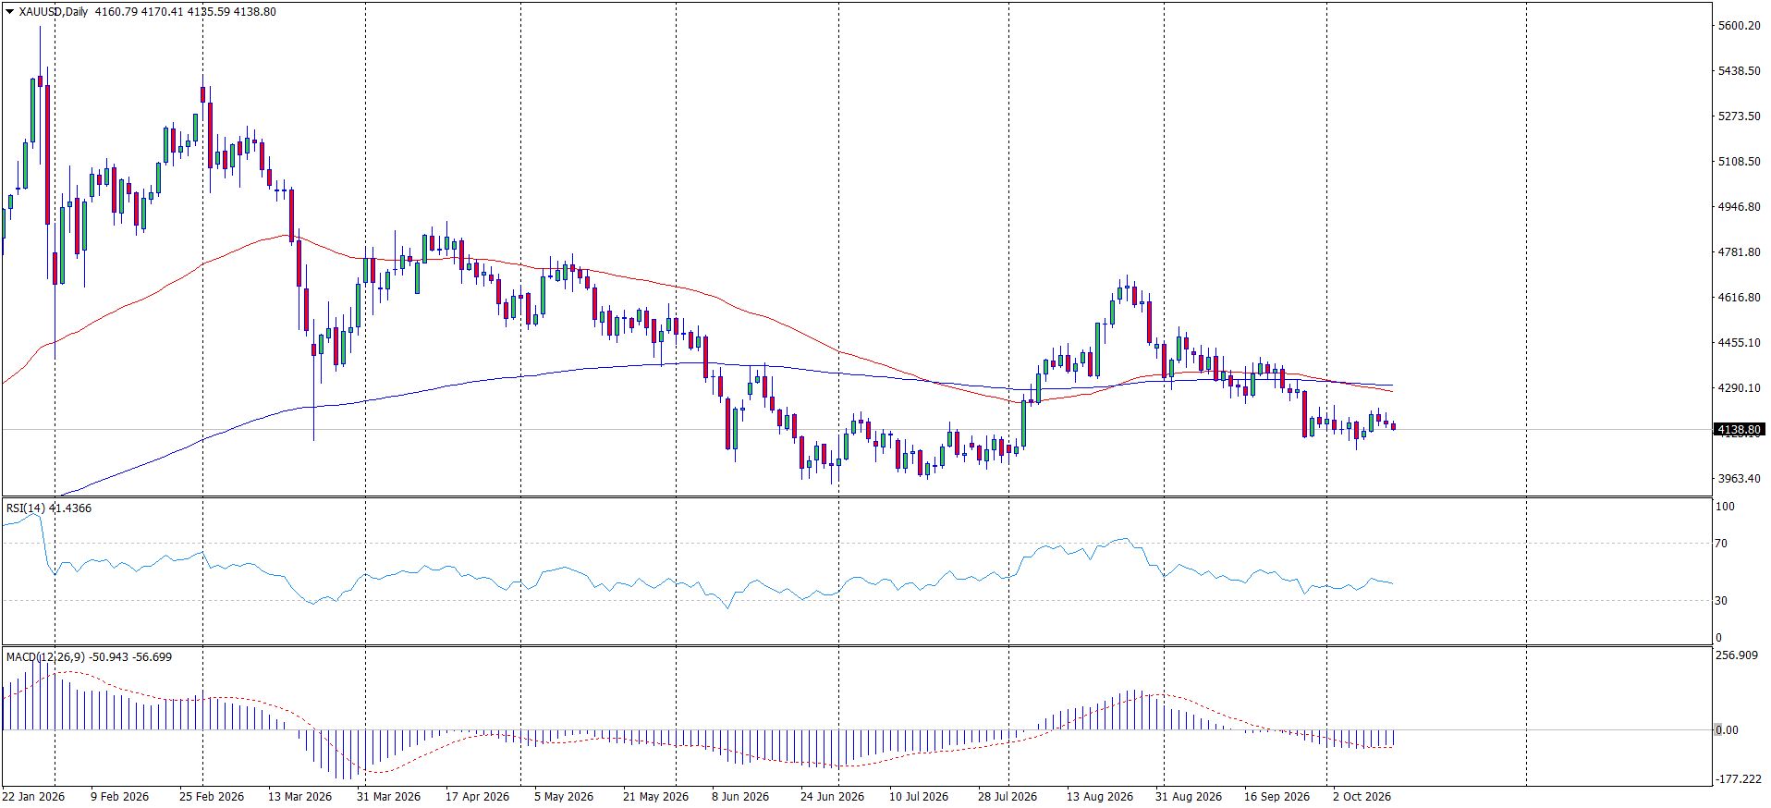1771x808 pixels.
Task: Click the 22 Jan 2026 date label
Action: 33,797
